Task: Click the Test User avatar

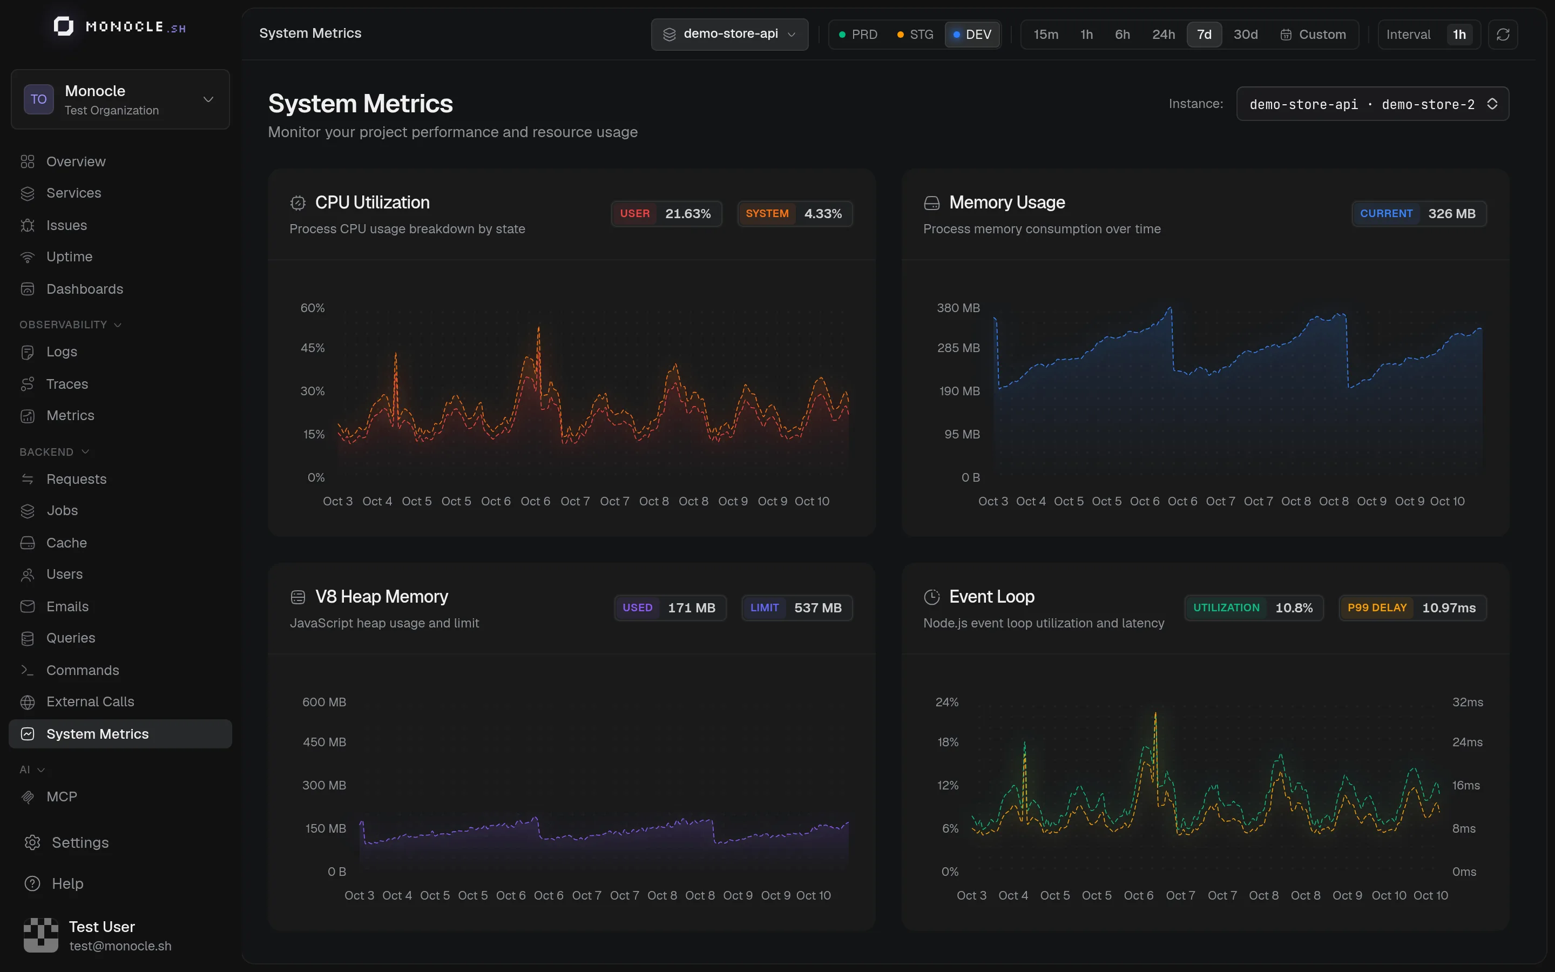Action: pyautogui.click(x=41, y=935)
